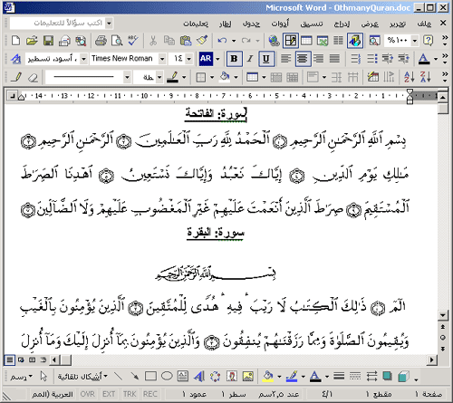Undo the last action
The image size is (453, 403).
tap(222, 41)
